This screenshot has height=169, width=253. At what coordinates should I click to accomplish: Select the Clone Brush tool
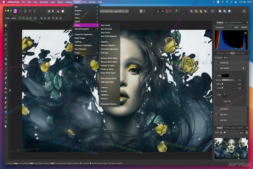point(6,88)
